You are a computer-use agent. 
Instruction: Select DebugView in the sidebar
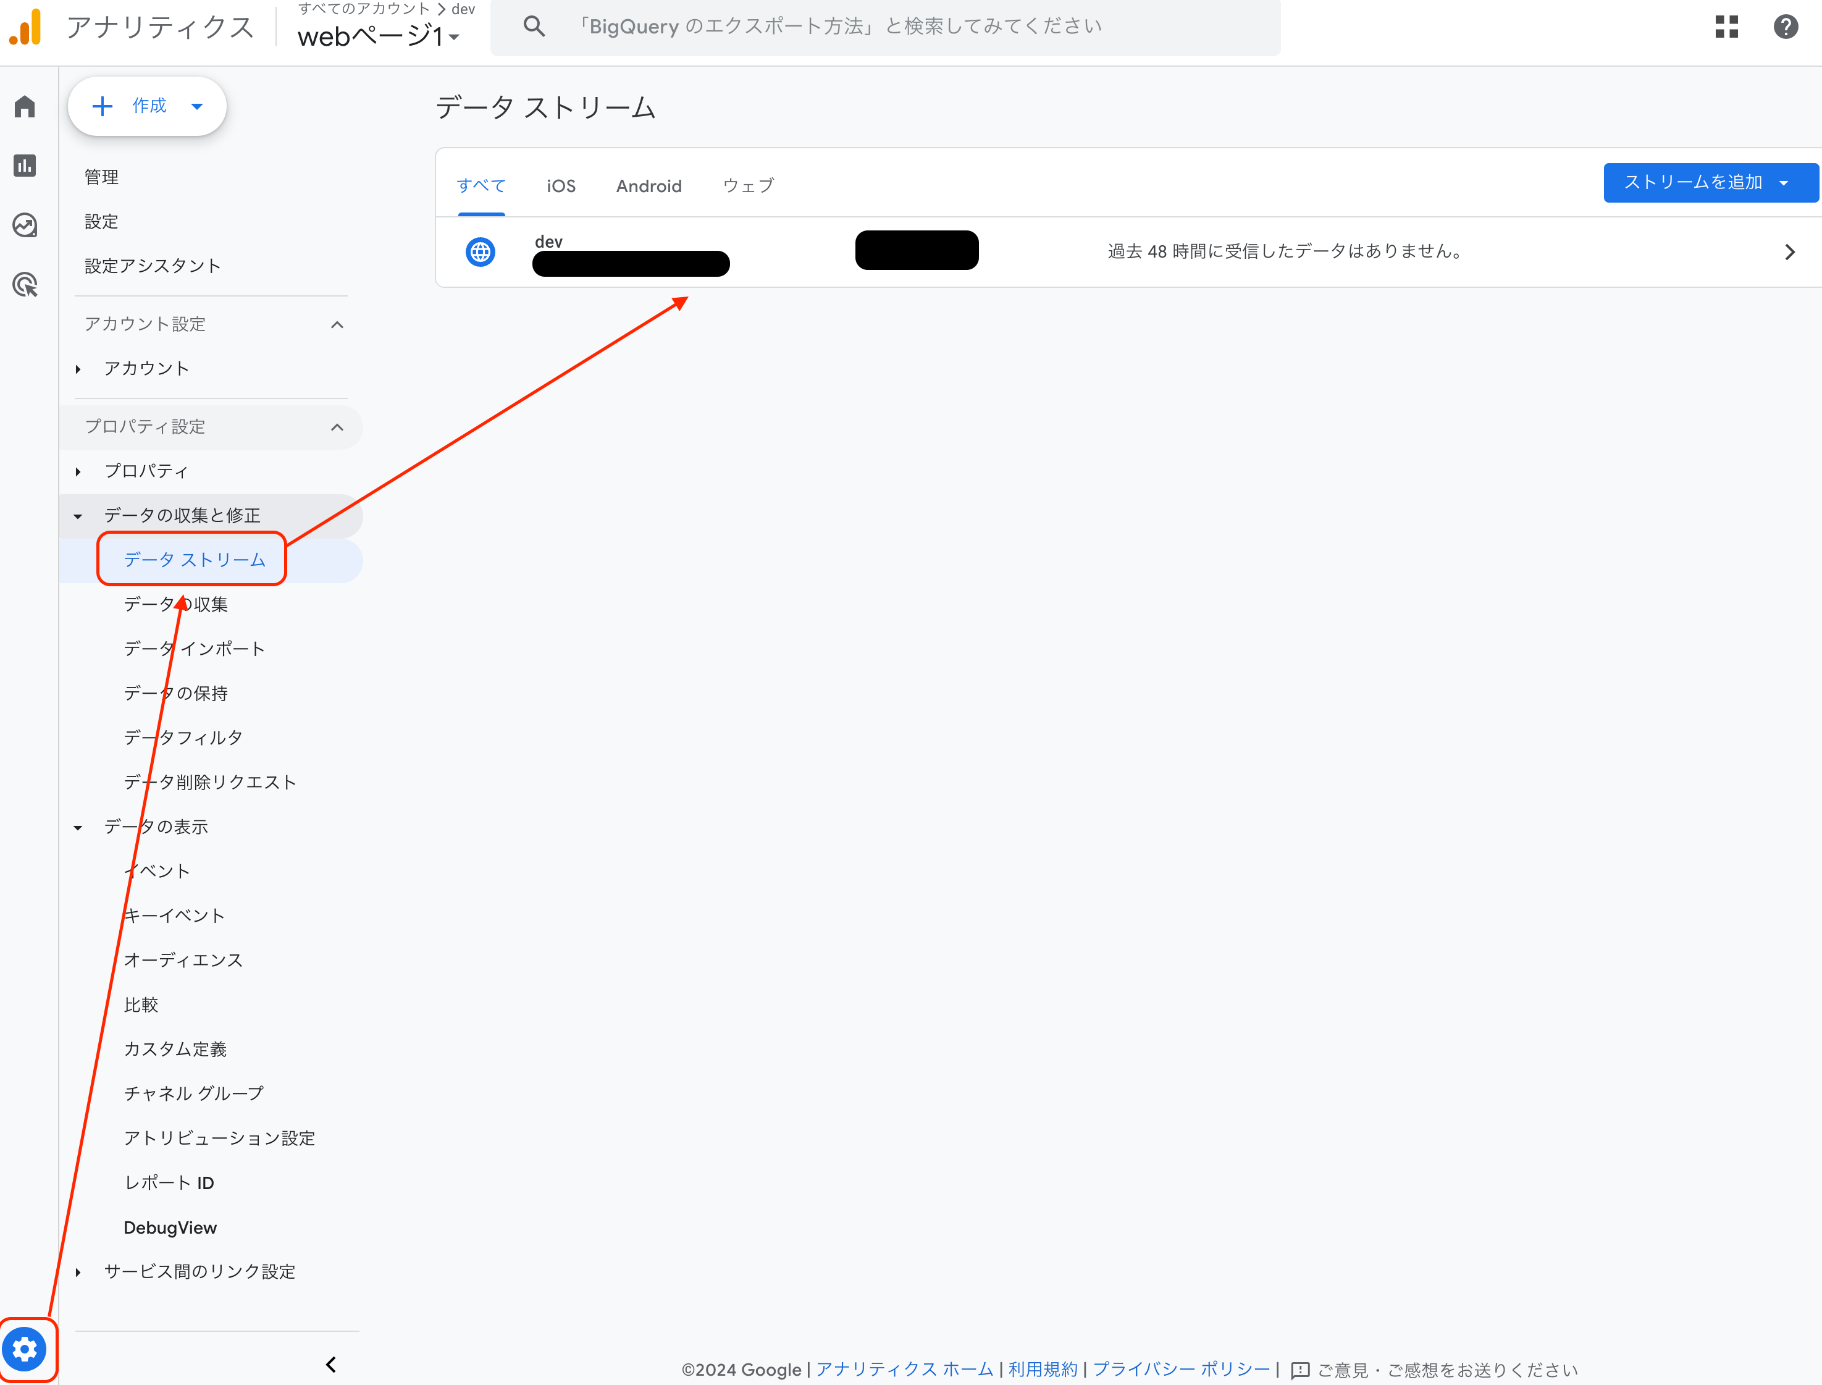pos(170,1227)
